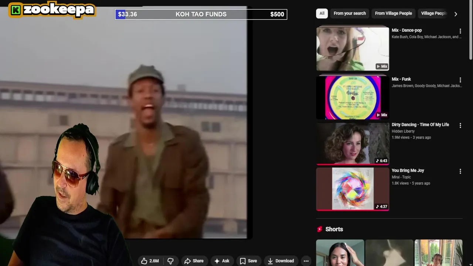Open options for Mix - Funk

460,80
